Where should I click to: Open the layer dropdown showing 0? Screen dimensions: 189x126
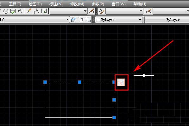(35, 20)
